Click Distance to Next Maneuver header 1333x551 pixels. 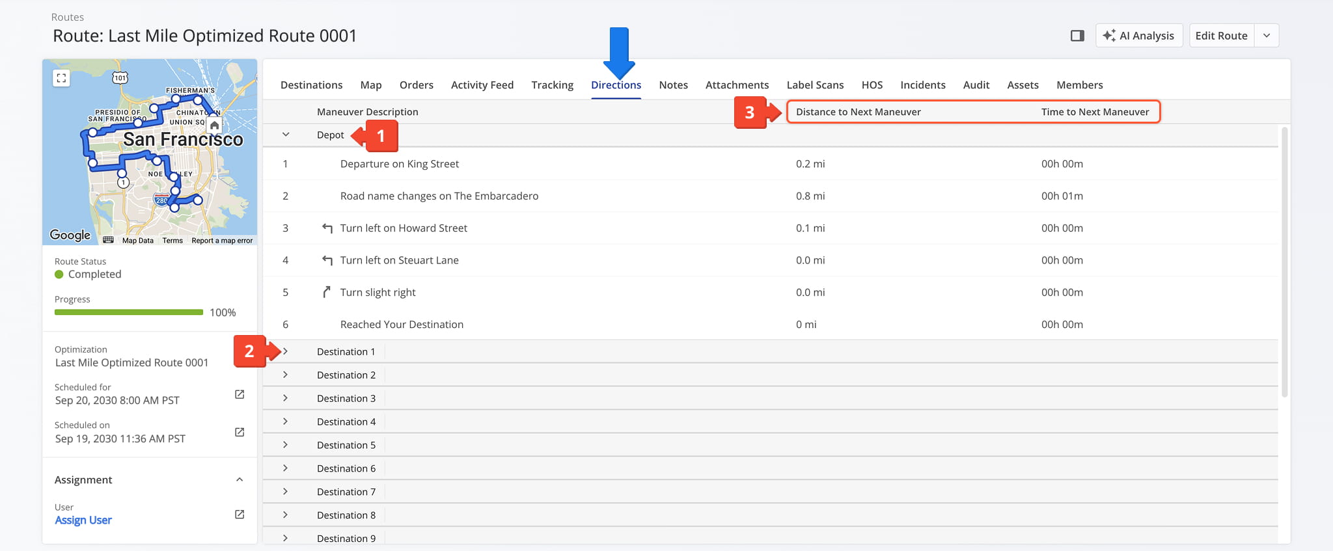tap(859, 112)
